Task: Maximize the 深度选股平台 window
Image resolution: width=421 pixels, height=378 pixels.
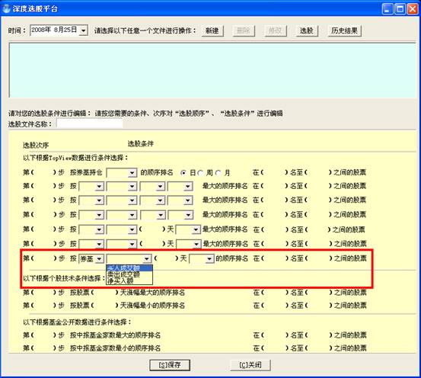Action: point(400,9)
